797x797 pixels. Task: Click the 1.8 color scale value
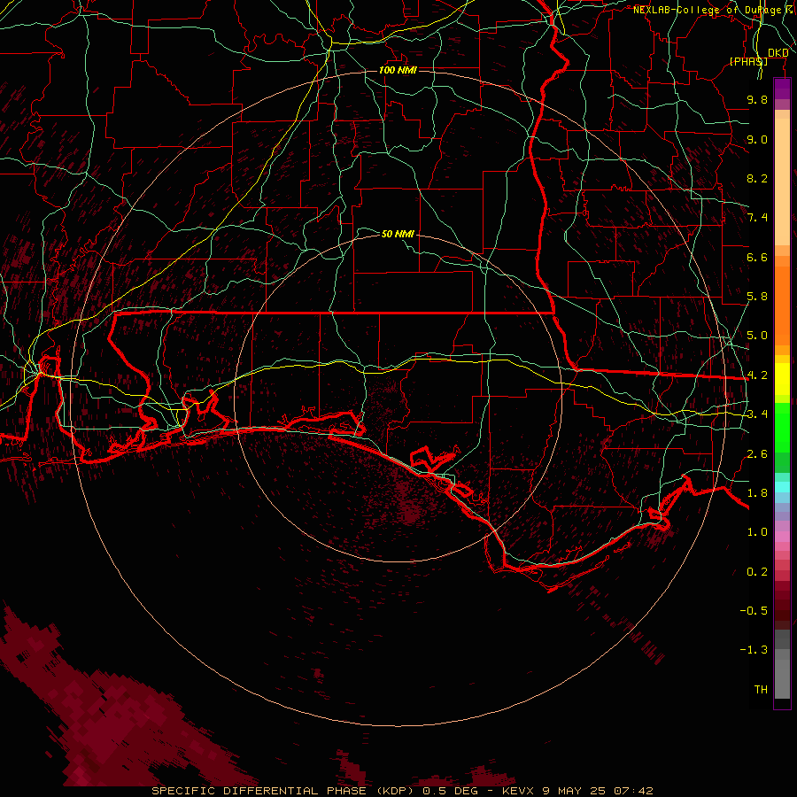[757, 493]
